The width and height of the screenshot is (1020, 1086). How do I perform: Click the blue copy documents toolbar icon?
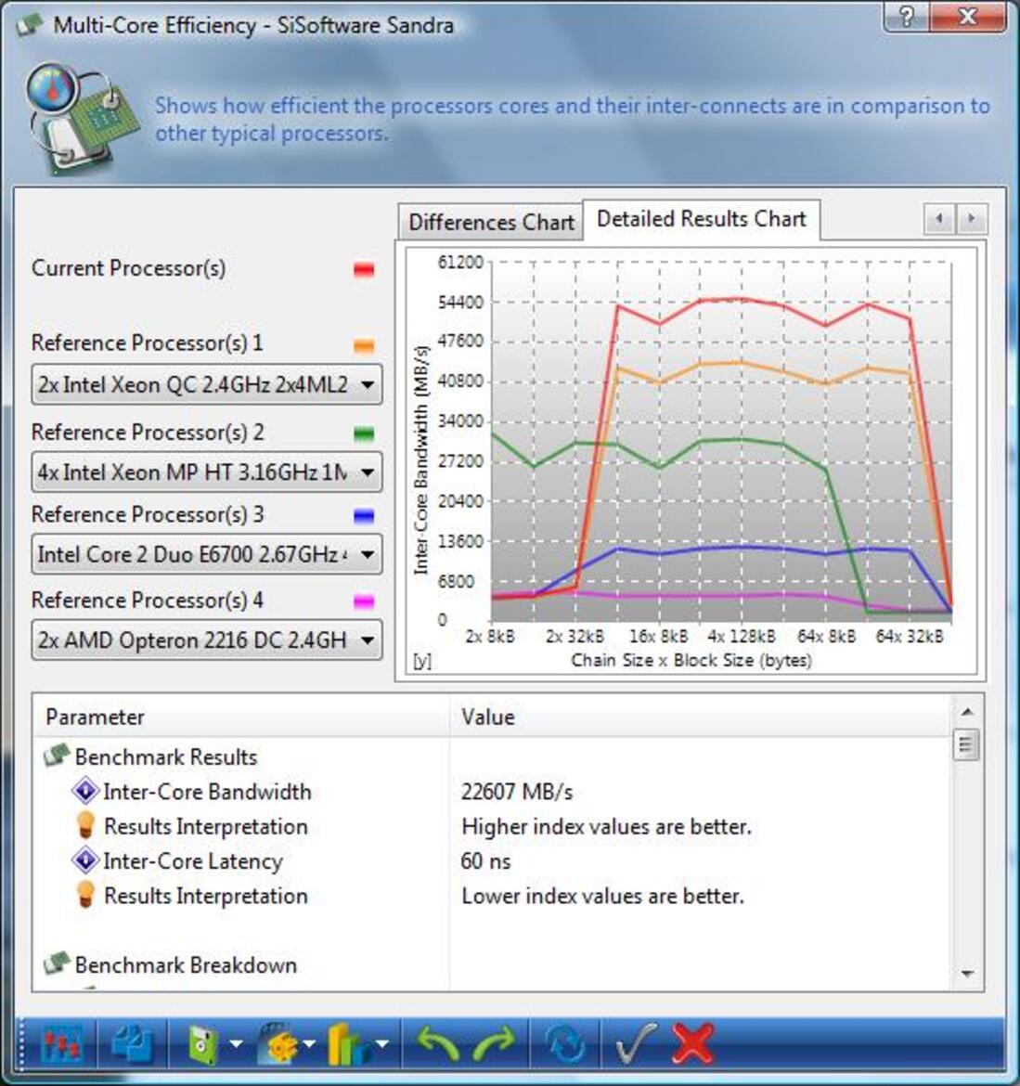coord(132,1042)
